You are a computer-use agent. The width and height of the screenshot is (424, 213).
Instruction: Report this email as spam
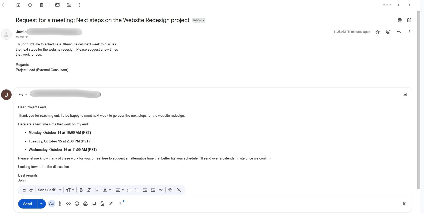(x=30, y=5)
